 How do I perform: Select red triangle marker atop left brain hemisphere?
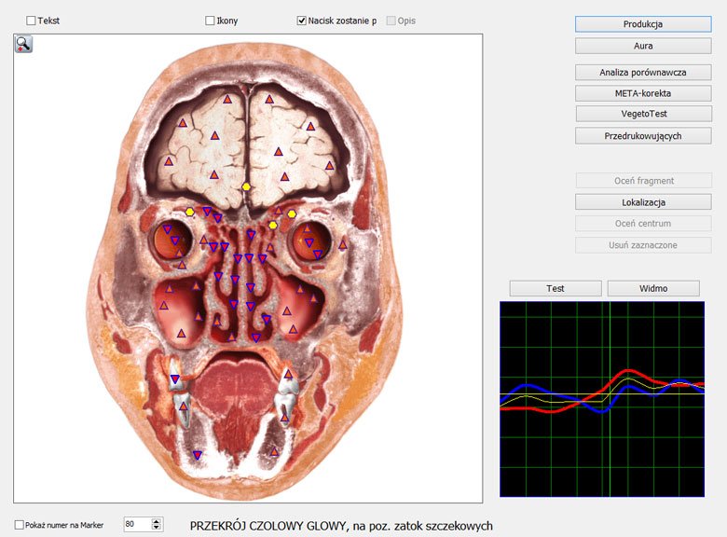click(x=226, y=99)
